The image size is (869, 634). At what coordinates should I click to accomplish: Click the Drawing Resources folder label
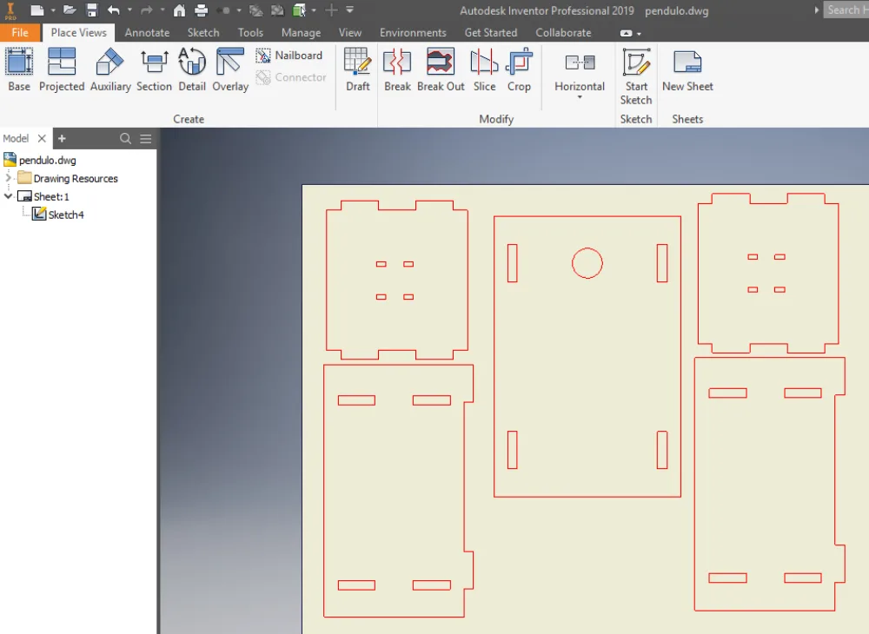coord(76,178)
